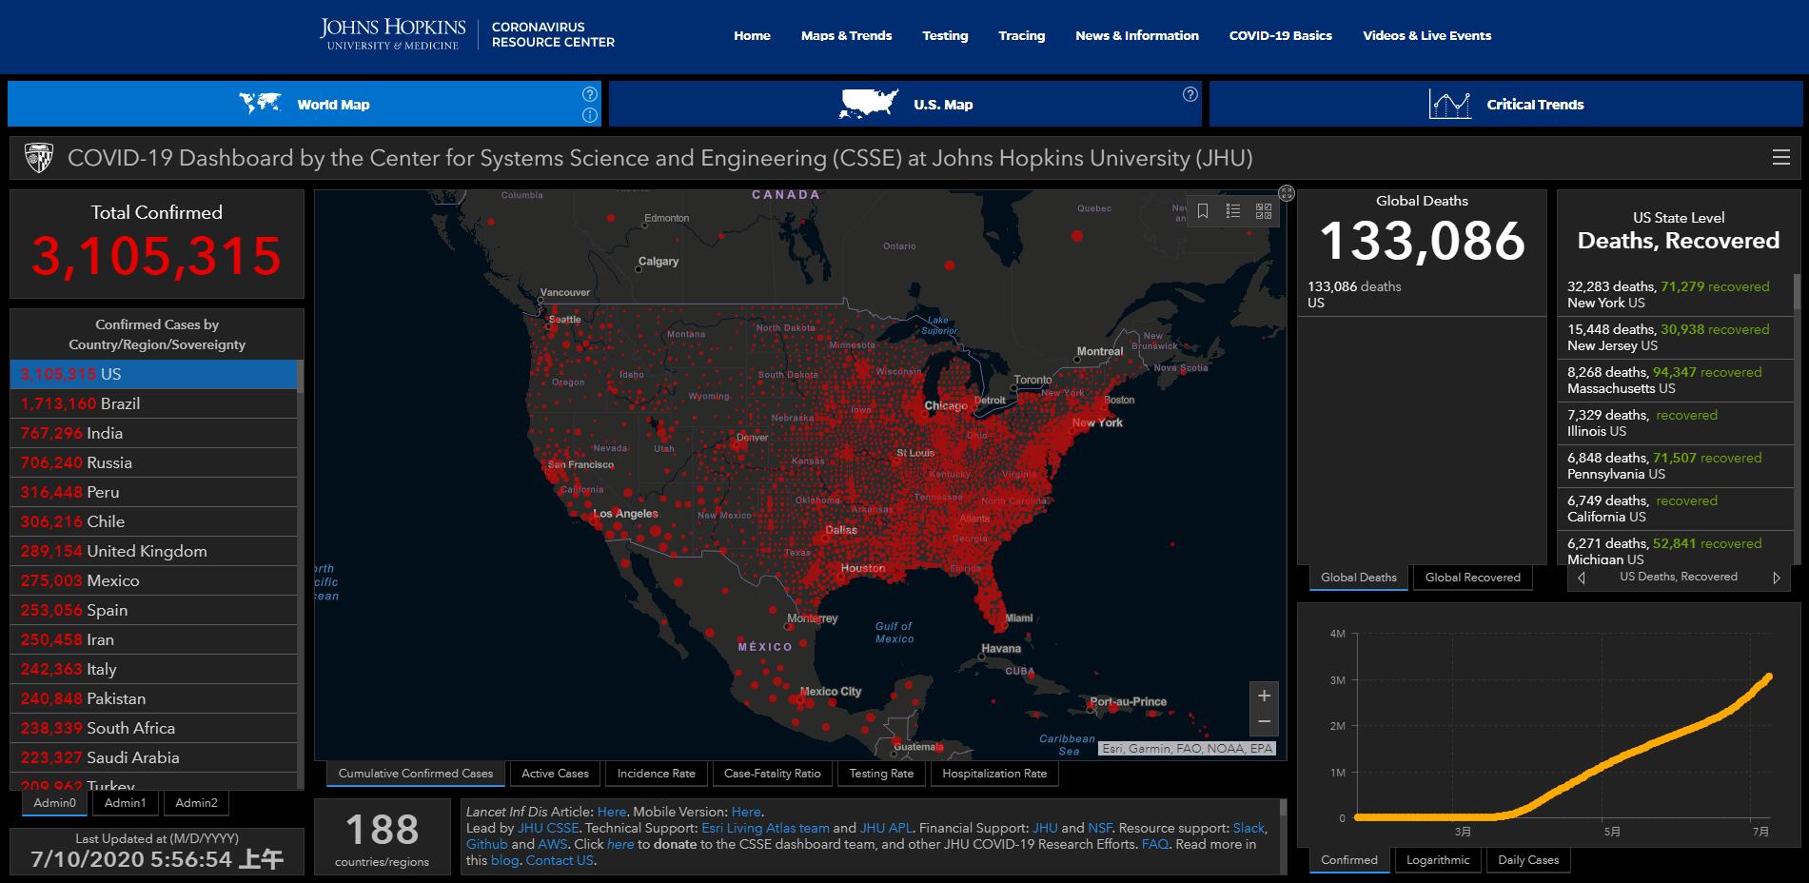Zoom in on the map
This screenshot has height=883, width=1809.
click(1264, 696)
